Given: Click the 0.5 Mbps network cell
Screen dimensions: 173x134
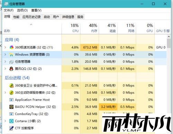Looking at the screenshot, I should [127, 107].
